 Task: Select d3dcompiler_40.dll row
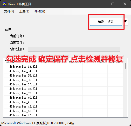63,98
